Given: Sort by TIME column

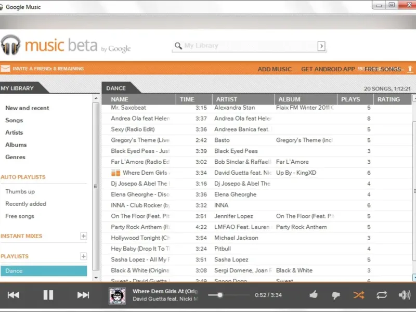Looking at the screenshot, I should (194, 99).
